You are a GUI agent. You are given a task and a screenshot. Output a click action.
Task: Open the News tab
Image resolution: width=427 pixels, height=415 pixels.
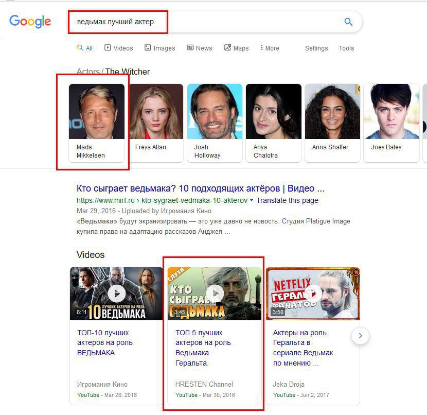(x=200, y=48)
